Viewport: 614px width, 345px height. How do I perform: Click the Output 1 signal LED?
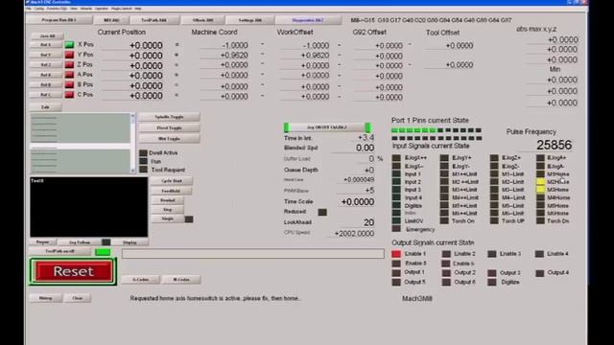tap(396, 272)
